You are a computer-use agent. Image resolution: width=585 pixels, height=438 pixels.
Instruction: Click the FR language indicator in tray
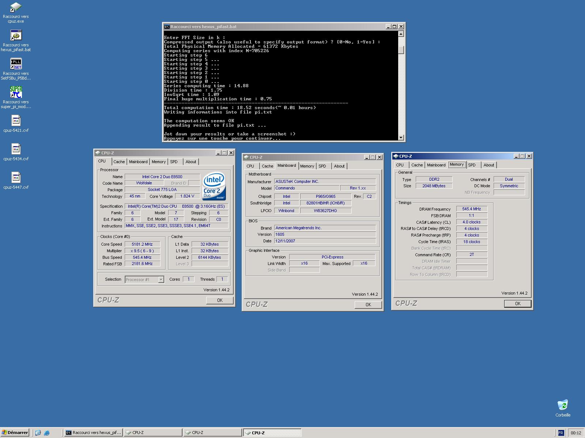tap(561, 433)
